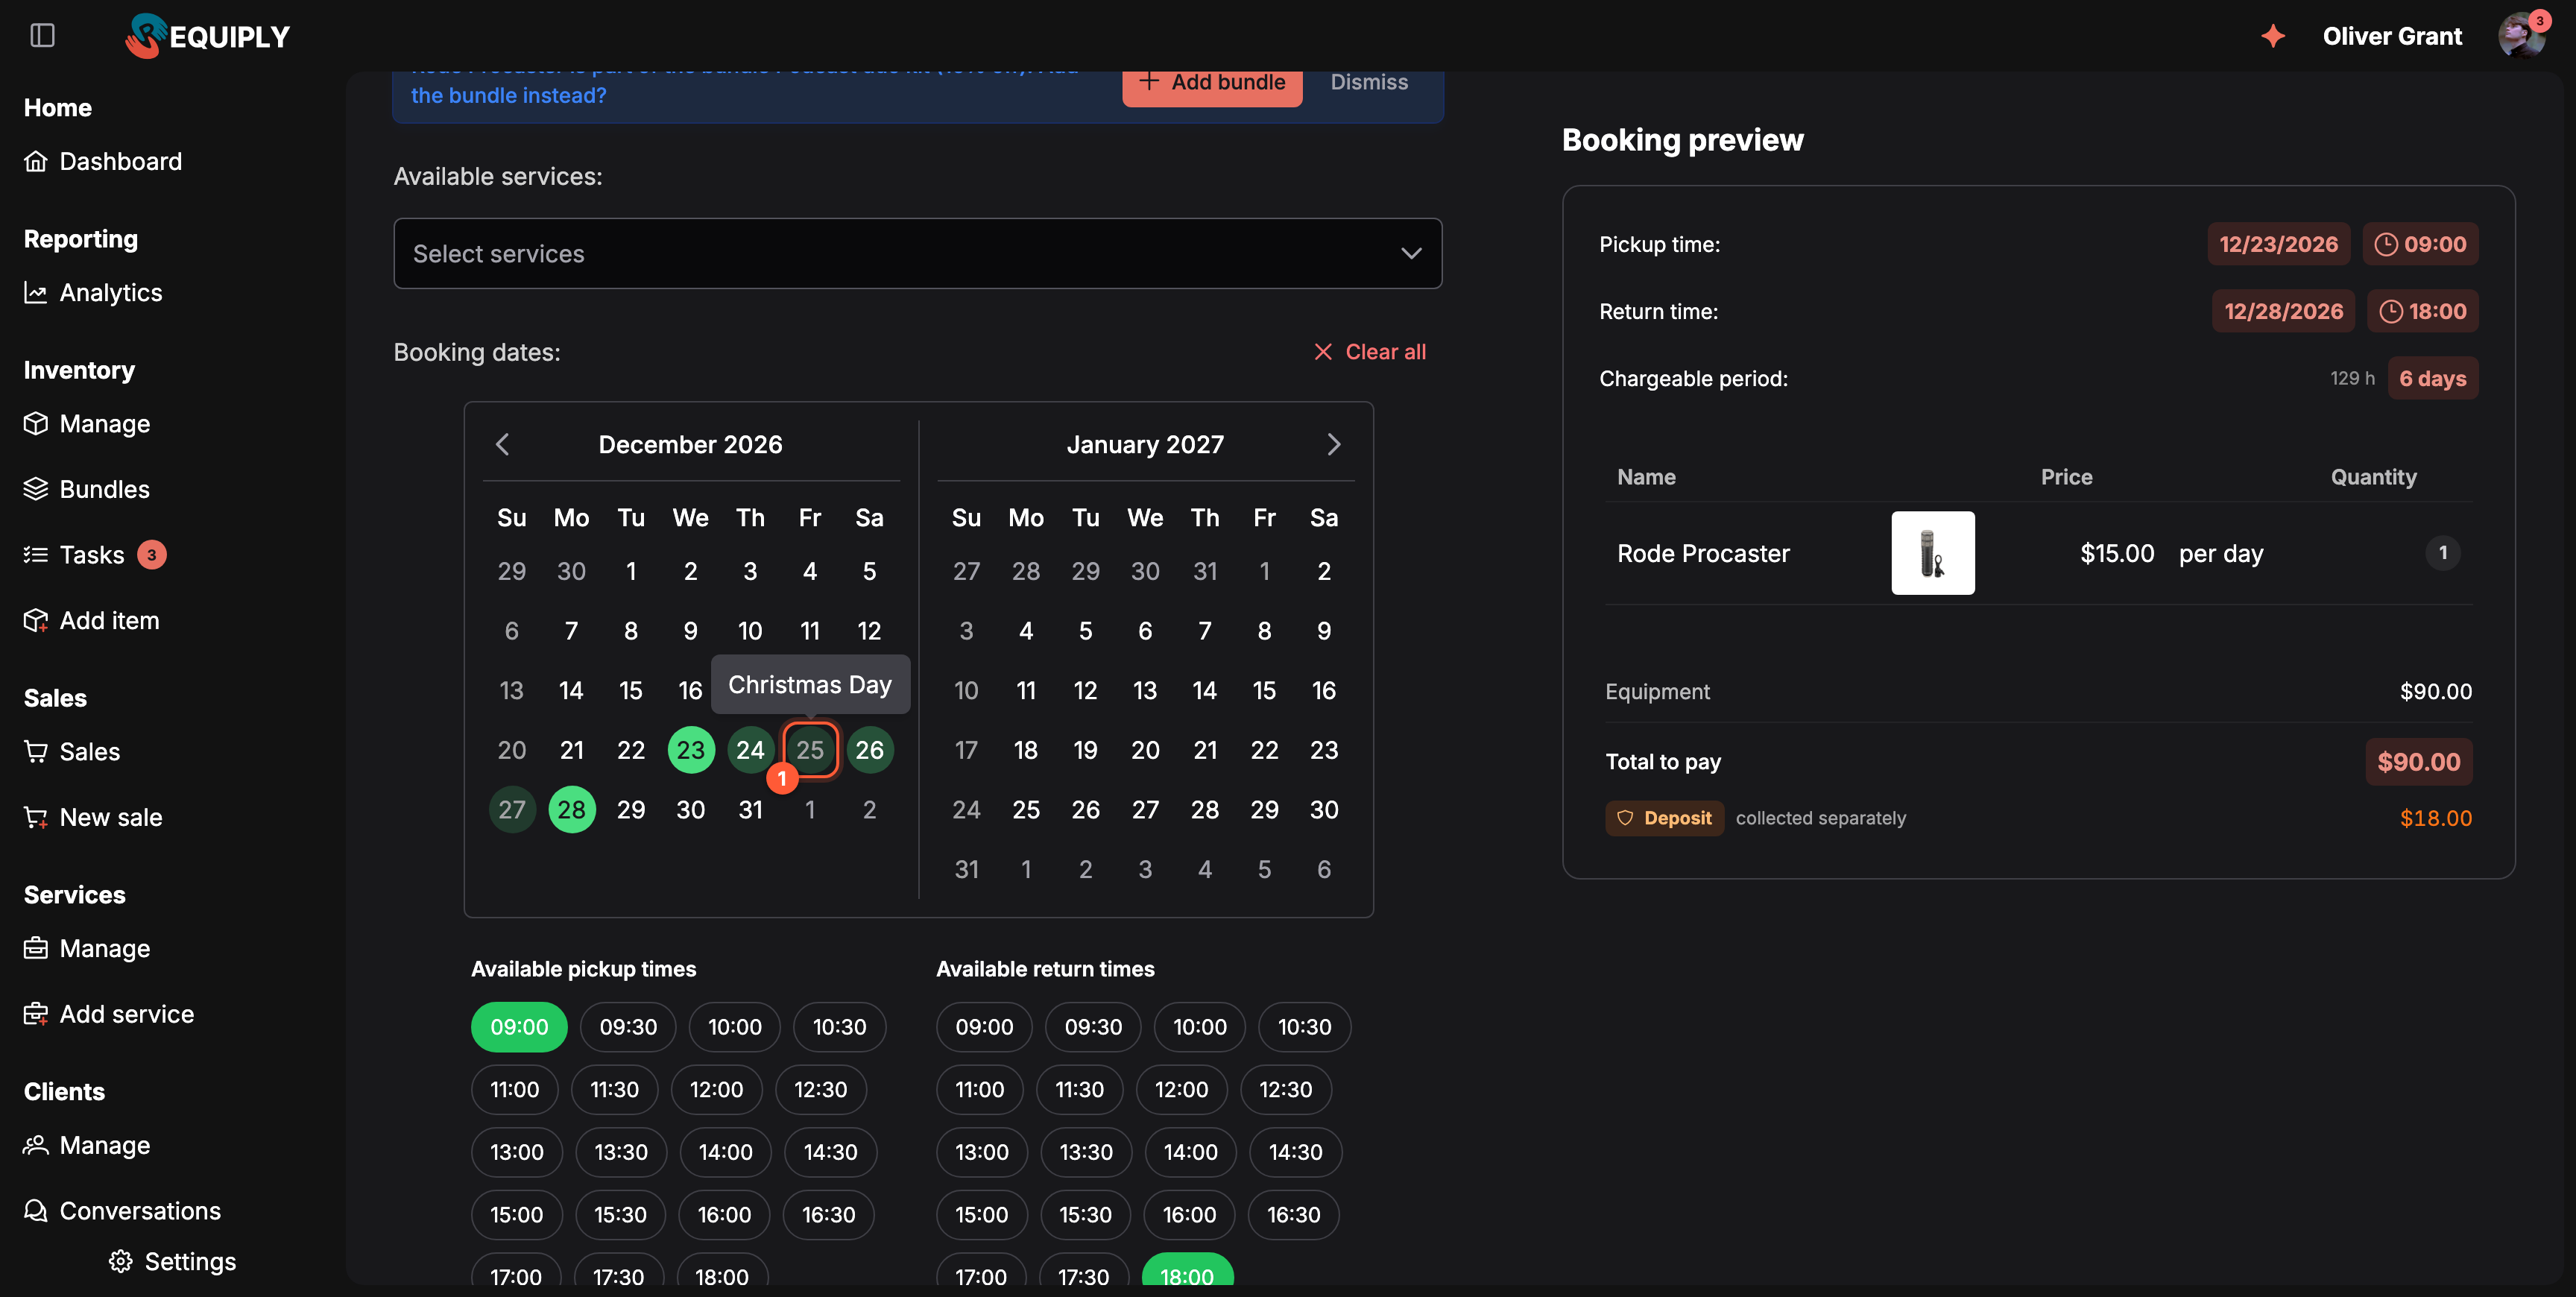Click Clear all booking dates

tap(1369, 352)
